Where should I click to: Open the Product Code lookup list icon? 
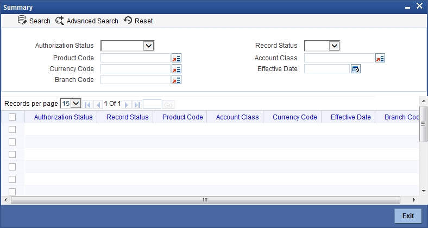[177, 58]
